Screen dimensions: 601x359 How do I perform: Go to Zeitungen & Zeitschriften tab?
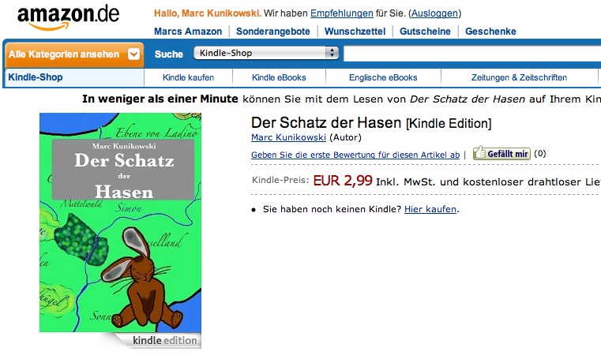coord(519,77)
